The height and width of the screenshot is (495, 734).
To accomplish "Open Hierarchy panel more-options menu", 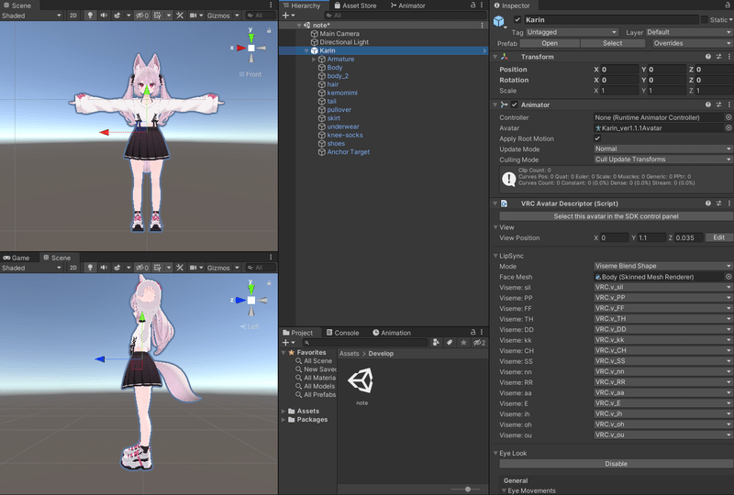I will 482,5.
